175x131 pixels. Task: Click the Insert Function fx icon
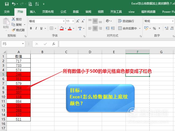click(54, 44)
